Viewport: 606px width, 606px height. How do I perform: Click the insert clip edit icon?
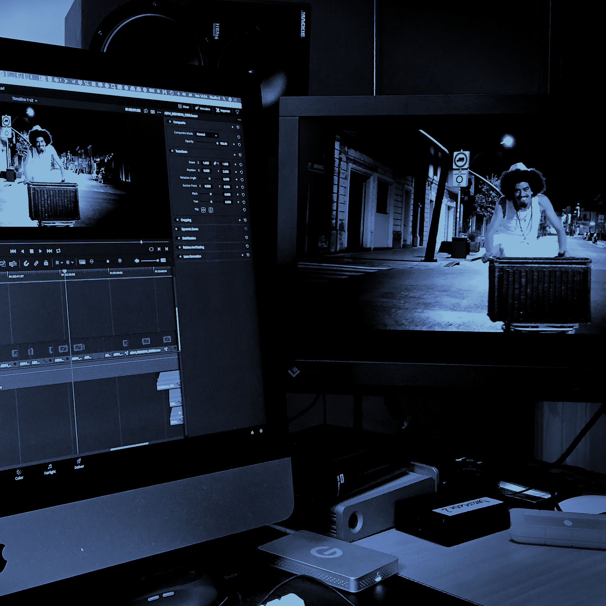click(3, 264)
